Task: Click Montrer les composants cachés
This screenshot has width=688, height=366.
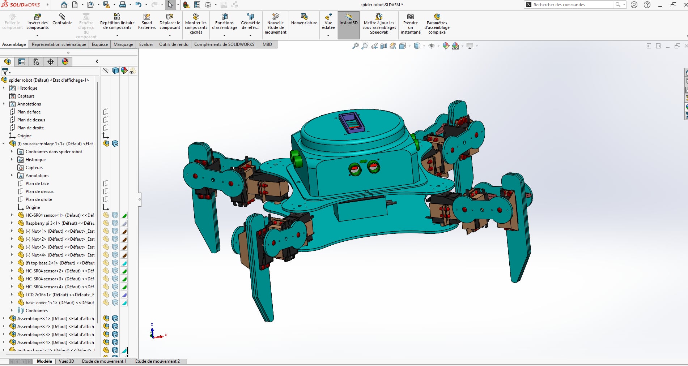Action: (x=196, y=24)
